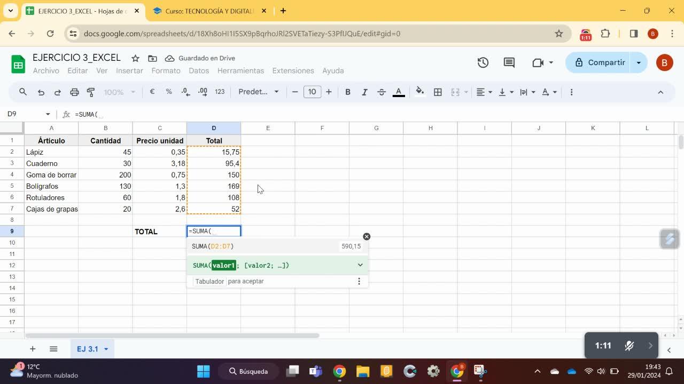This screenshot has height=384, width=684.
Task: Toggle bold formatting
Action: pos(348,92)
